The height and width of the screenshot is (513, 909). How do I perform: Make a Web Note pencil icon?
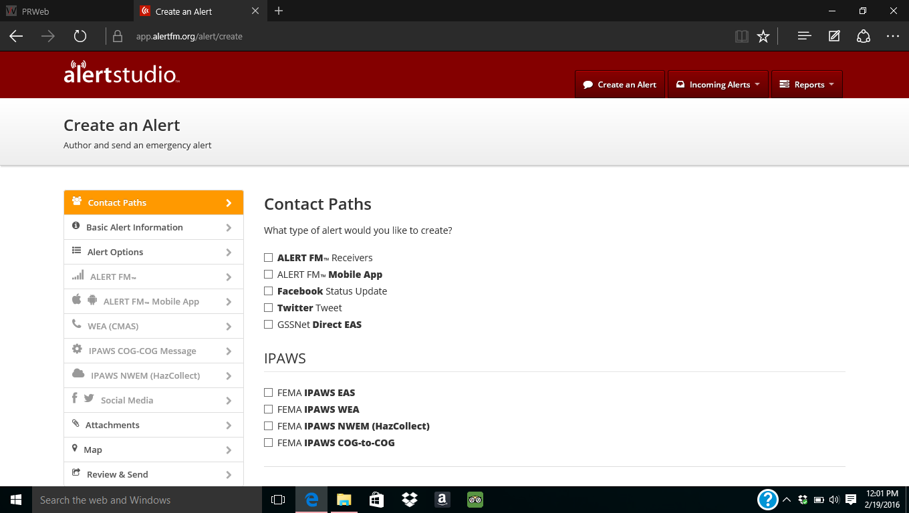coord(834,37)
